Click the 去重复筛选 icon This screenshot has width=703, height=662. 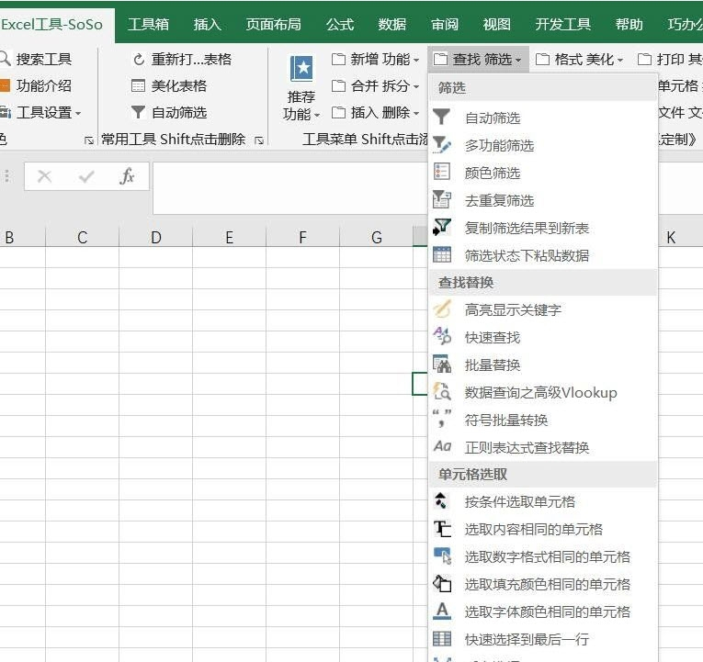tap(442, 200)
